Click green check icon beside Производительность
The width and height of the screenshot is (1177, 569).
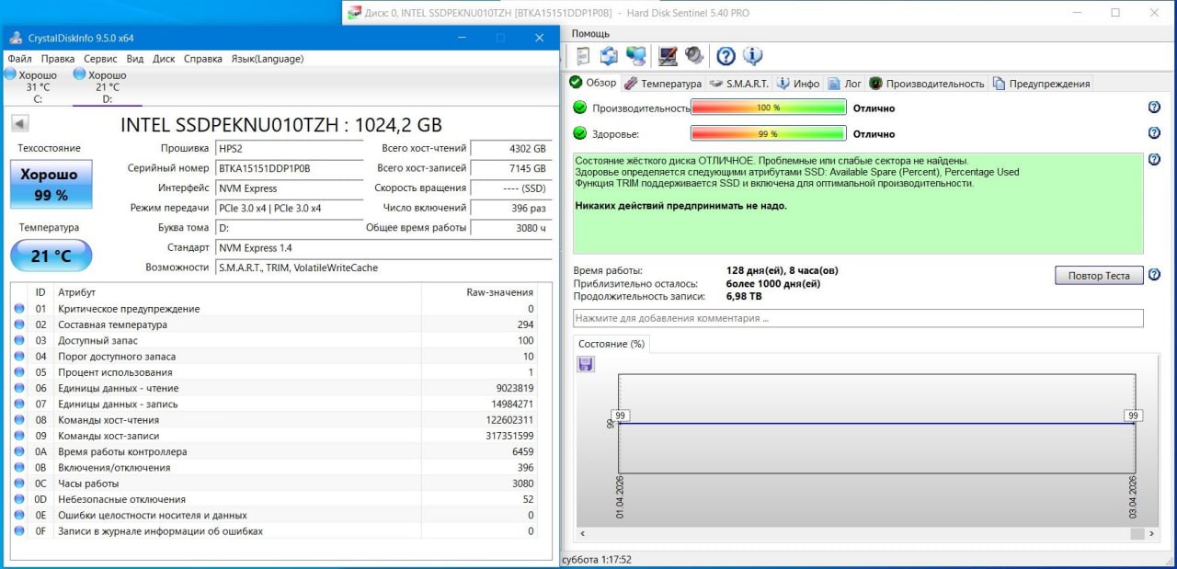tap(579, 108)
